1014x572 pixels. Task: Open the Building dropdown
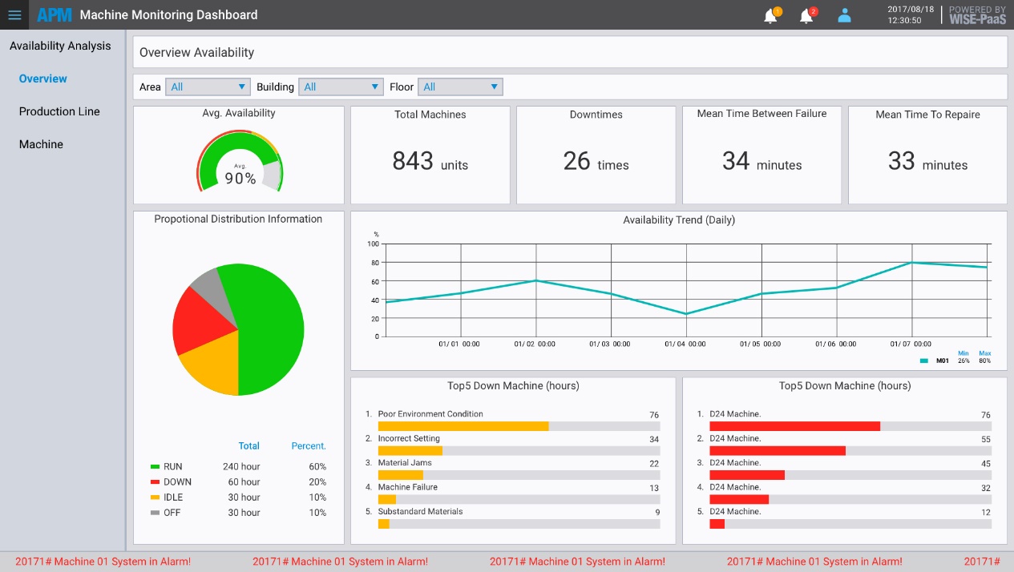[x=341, y=87]
